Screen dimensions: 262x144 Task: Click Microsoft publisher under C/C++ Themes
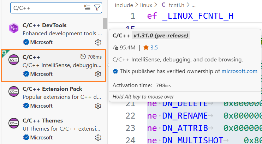[x=41, y=138]
